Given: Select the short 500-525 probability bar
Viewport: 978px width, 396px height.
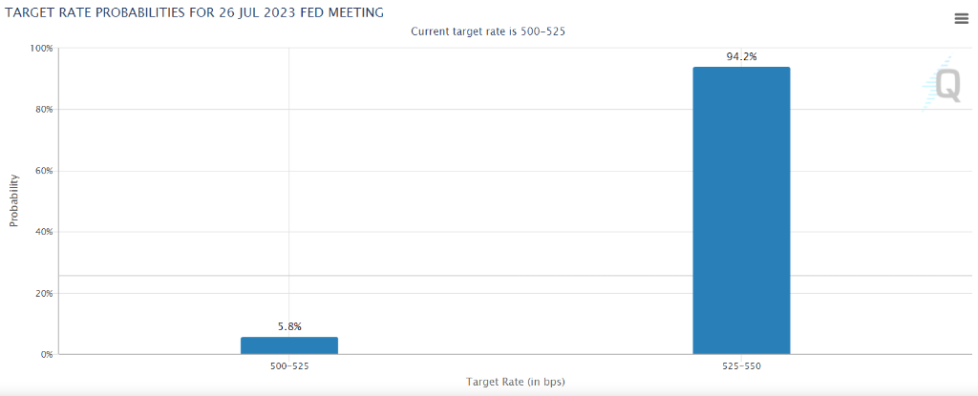Looking at the screenshot, I should [x=289, y=345].
